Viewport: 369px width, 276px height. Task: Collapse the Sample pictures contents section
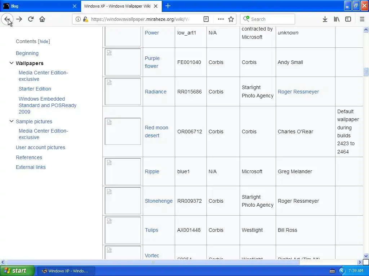tap(11, 121)
